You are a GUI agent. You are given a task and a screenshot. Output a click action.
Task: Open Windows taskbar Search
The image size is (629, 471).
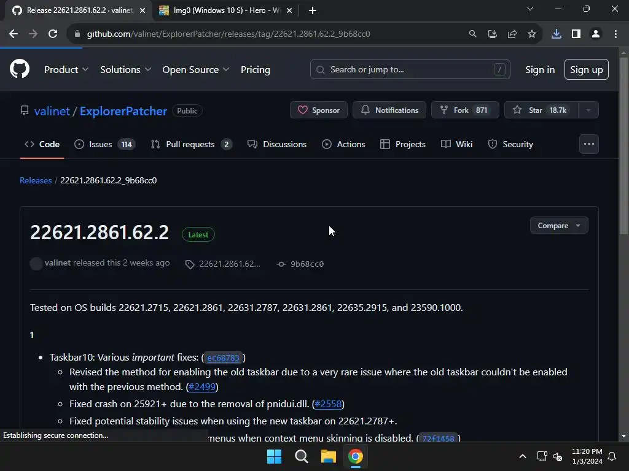tap(301, 456)
